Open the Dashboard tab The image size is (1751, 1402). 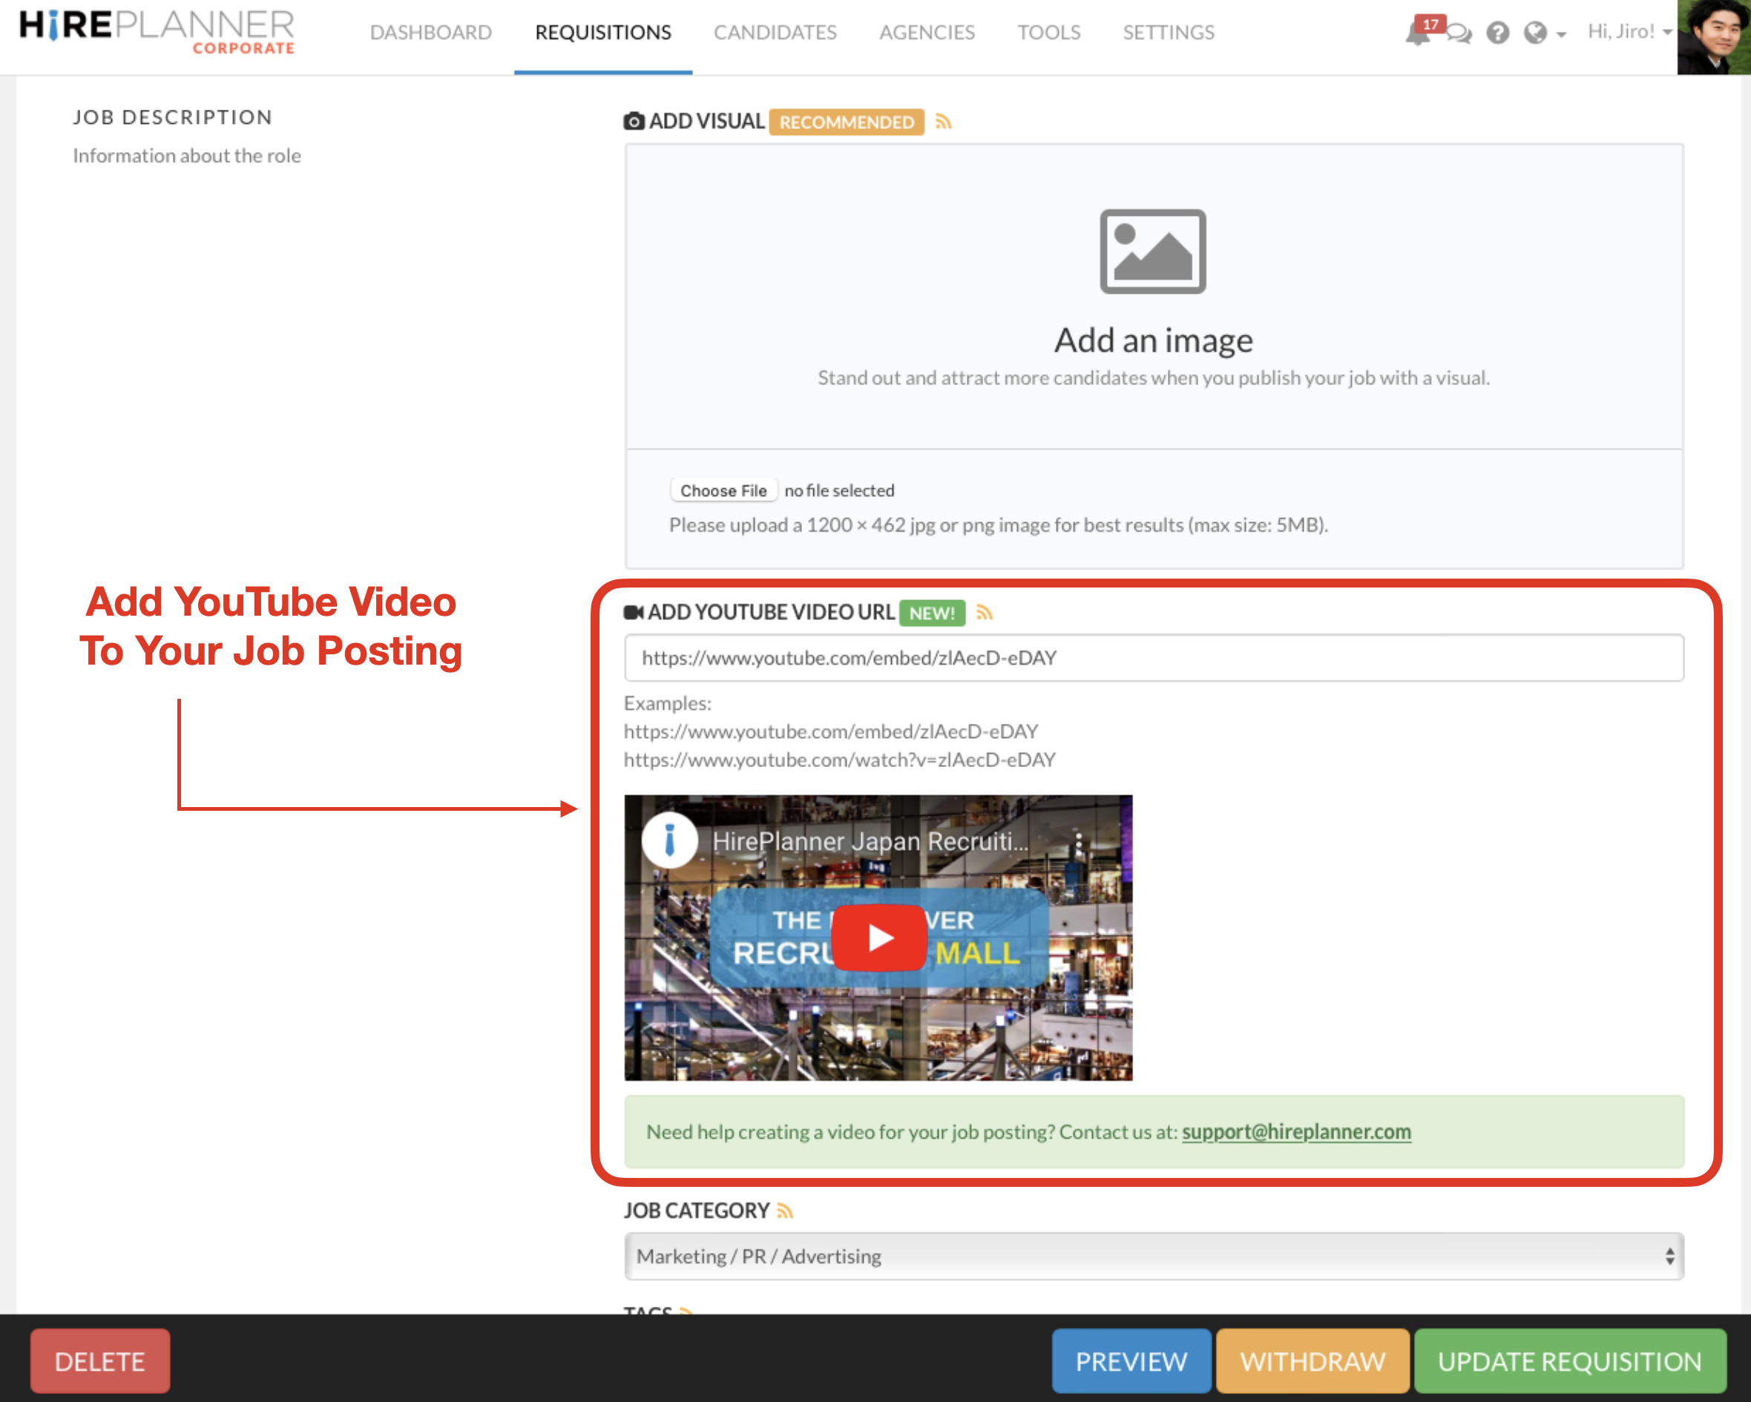pos(430,33)
